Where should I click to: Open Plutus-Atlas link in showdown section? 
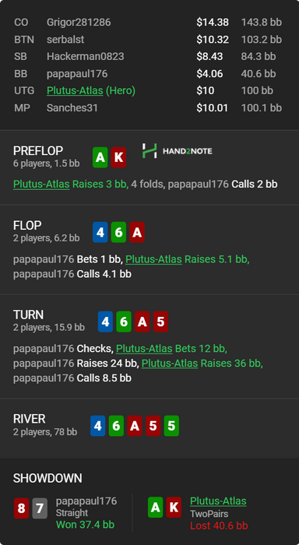(x=218, y=501)
